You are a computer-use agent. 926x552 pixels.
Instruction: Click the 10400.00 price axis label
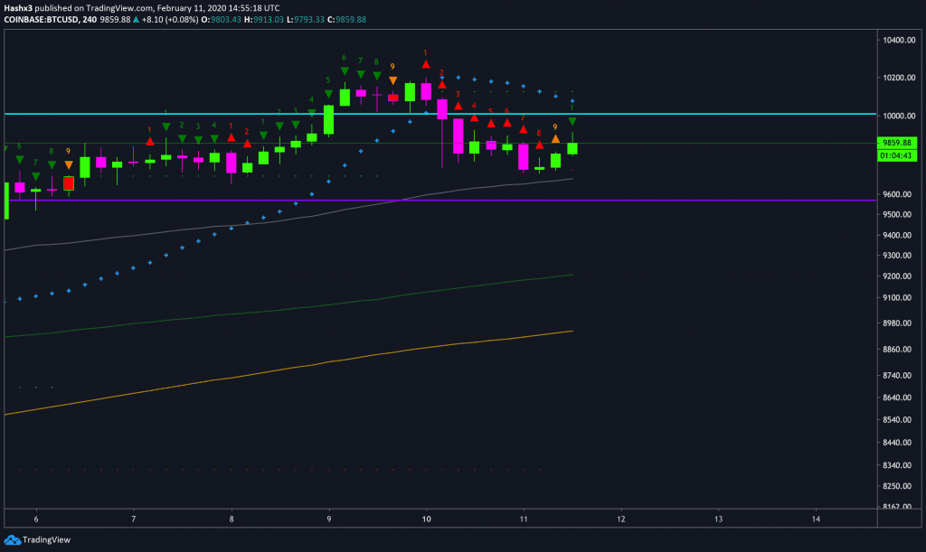(x=899, y=40)
